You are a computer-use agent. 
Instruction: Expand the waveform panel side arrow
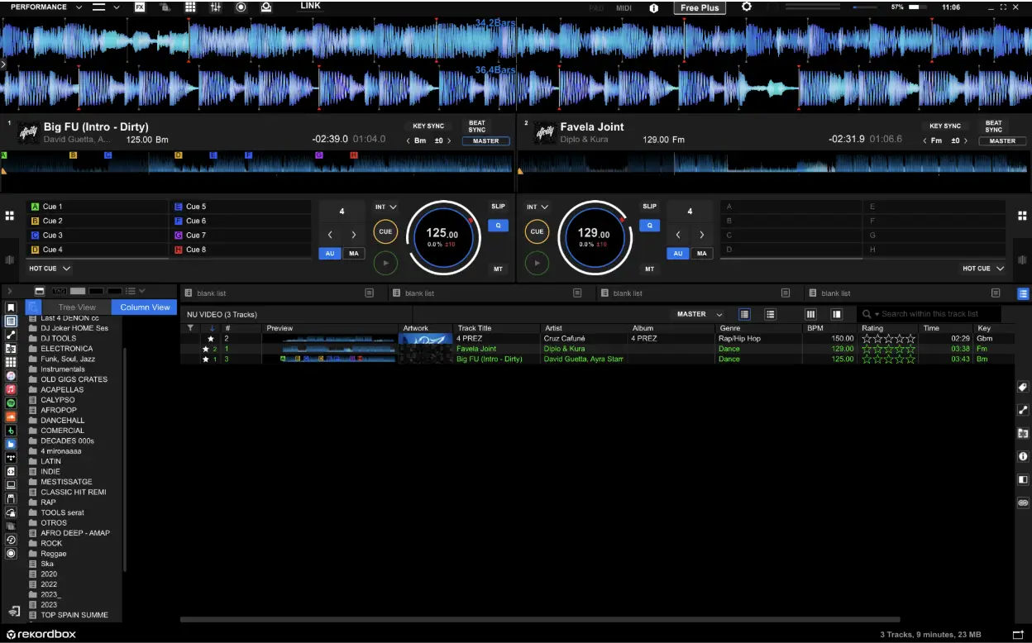[3, 64]
